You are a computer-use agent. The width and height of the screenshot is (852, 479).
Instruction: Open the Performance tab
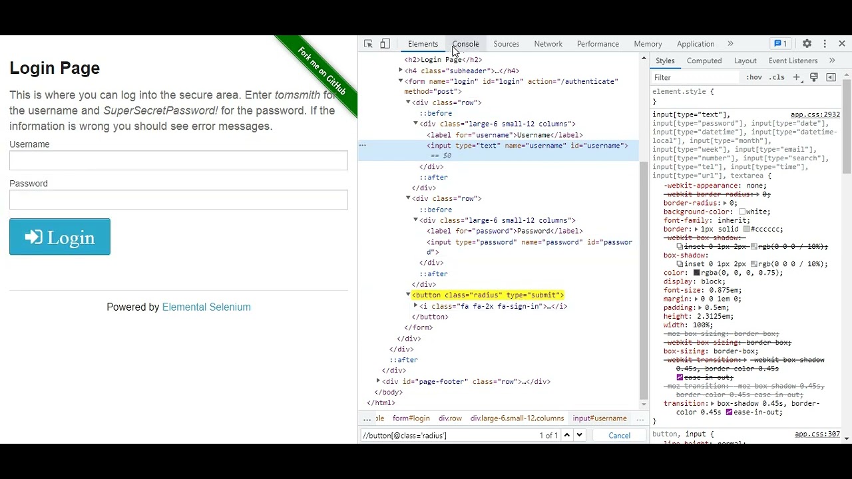[x=598, y=44]
